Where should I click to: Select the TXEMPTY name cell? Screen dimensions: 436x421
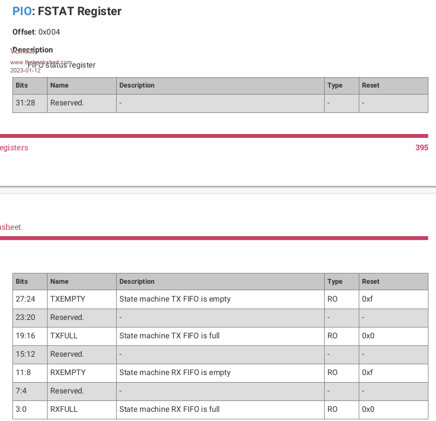[68, 299]
